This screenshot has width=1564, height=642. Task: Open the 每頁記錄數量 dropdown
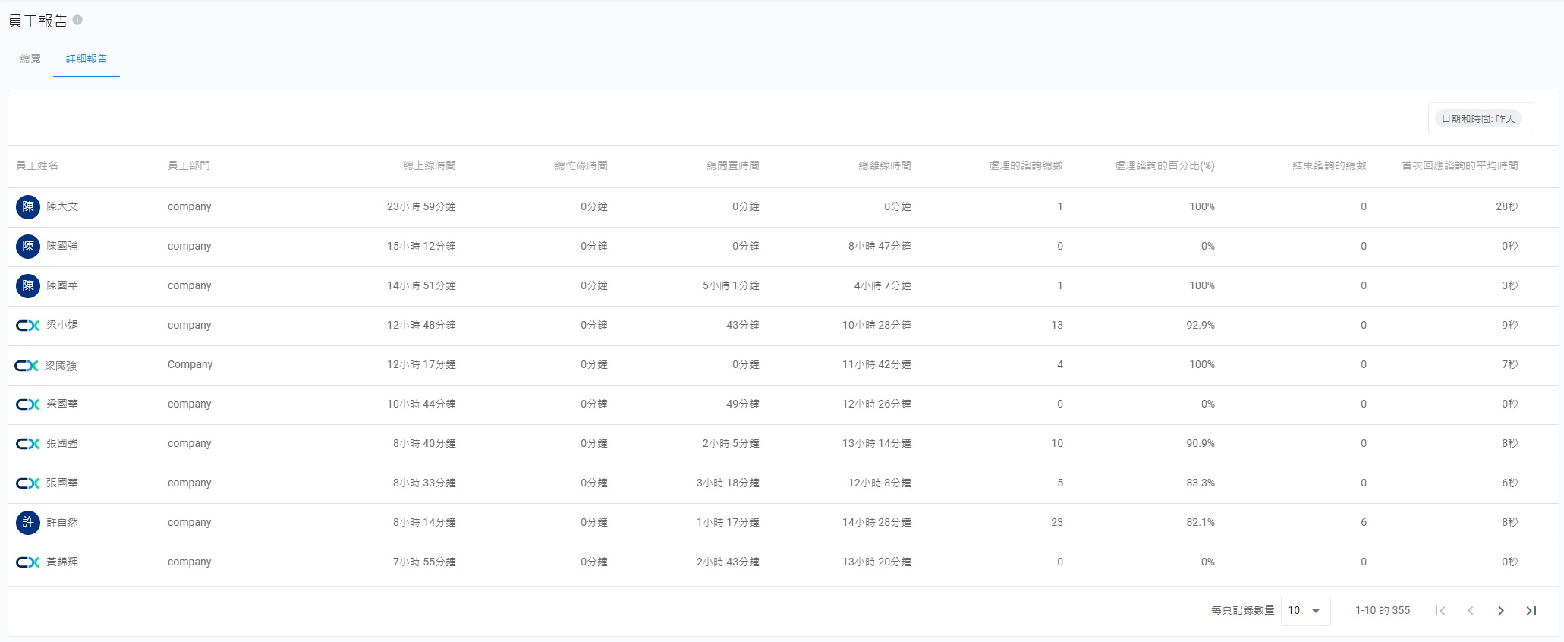click(1304, 611)
